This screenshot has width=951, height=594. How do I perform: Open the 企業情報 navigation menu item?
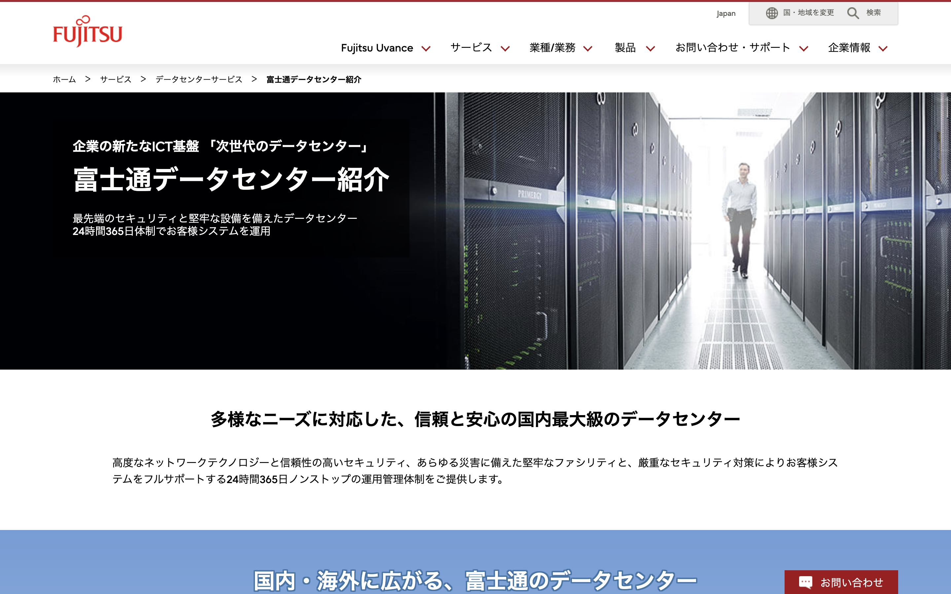tap(849, 48)
